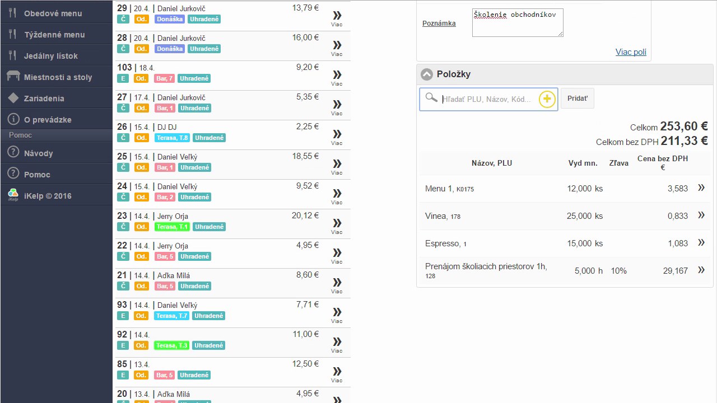Click Bar, 2 tag on order 24
Image resolution: width=717 pixels, height=403 pixels.
pos(165,197)
